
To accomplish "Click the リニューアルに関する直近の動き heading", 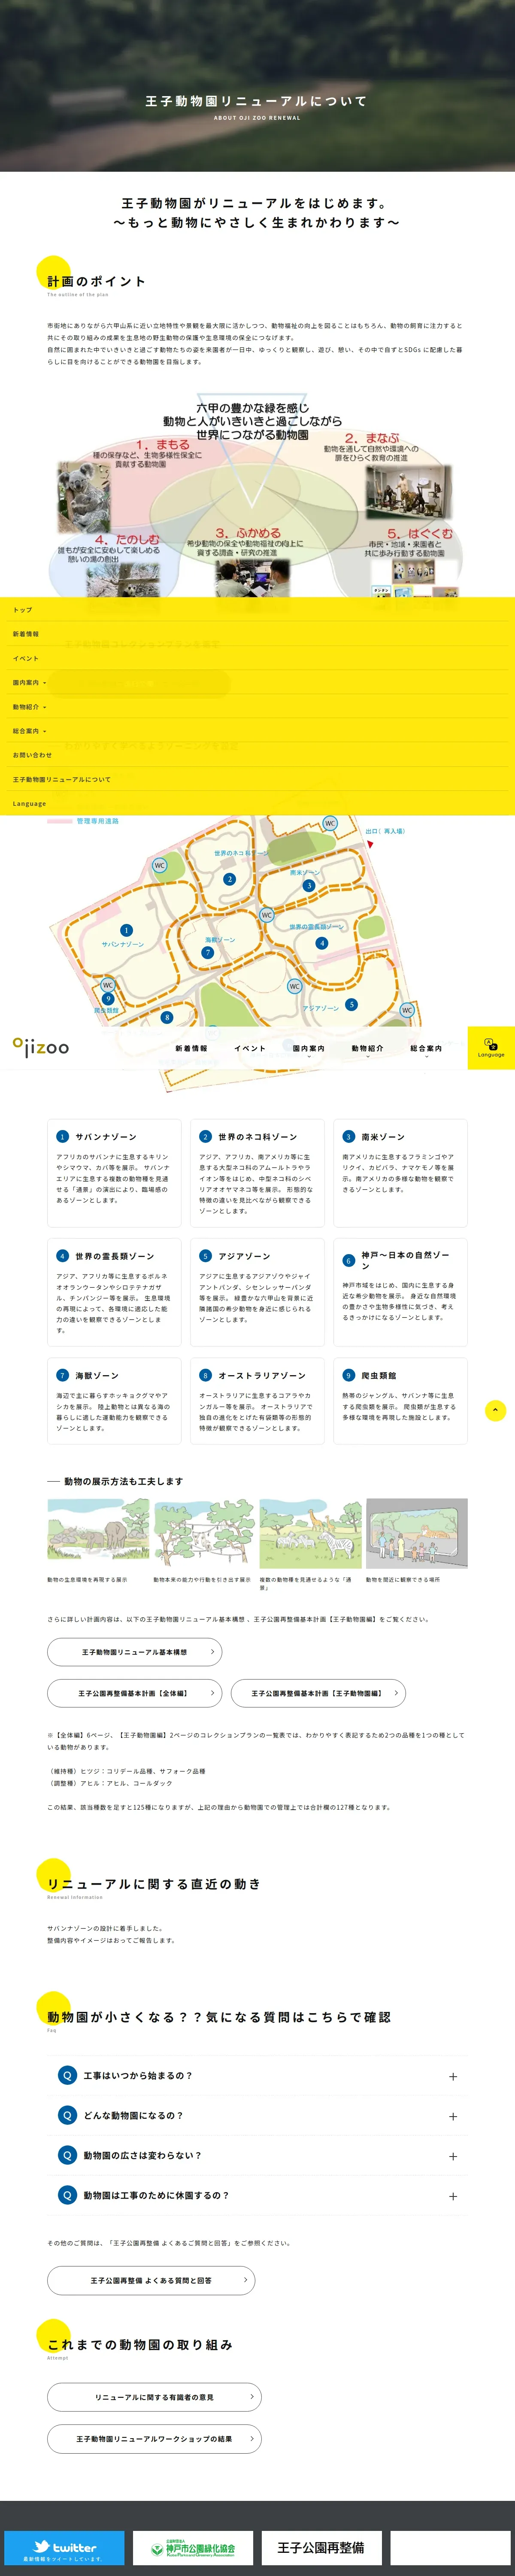I will coord(154,1884).
